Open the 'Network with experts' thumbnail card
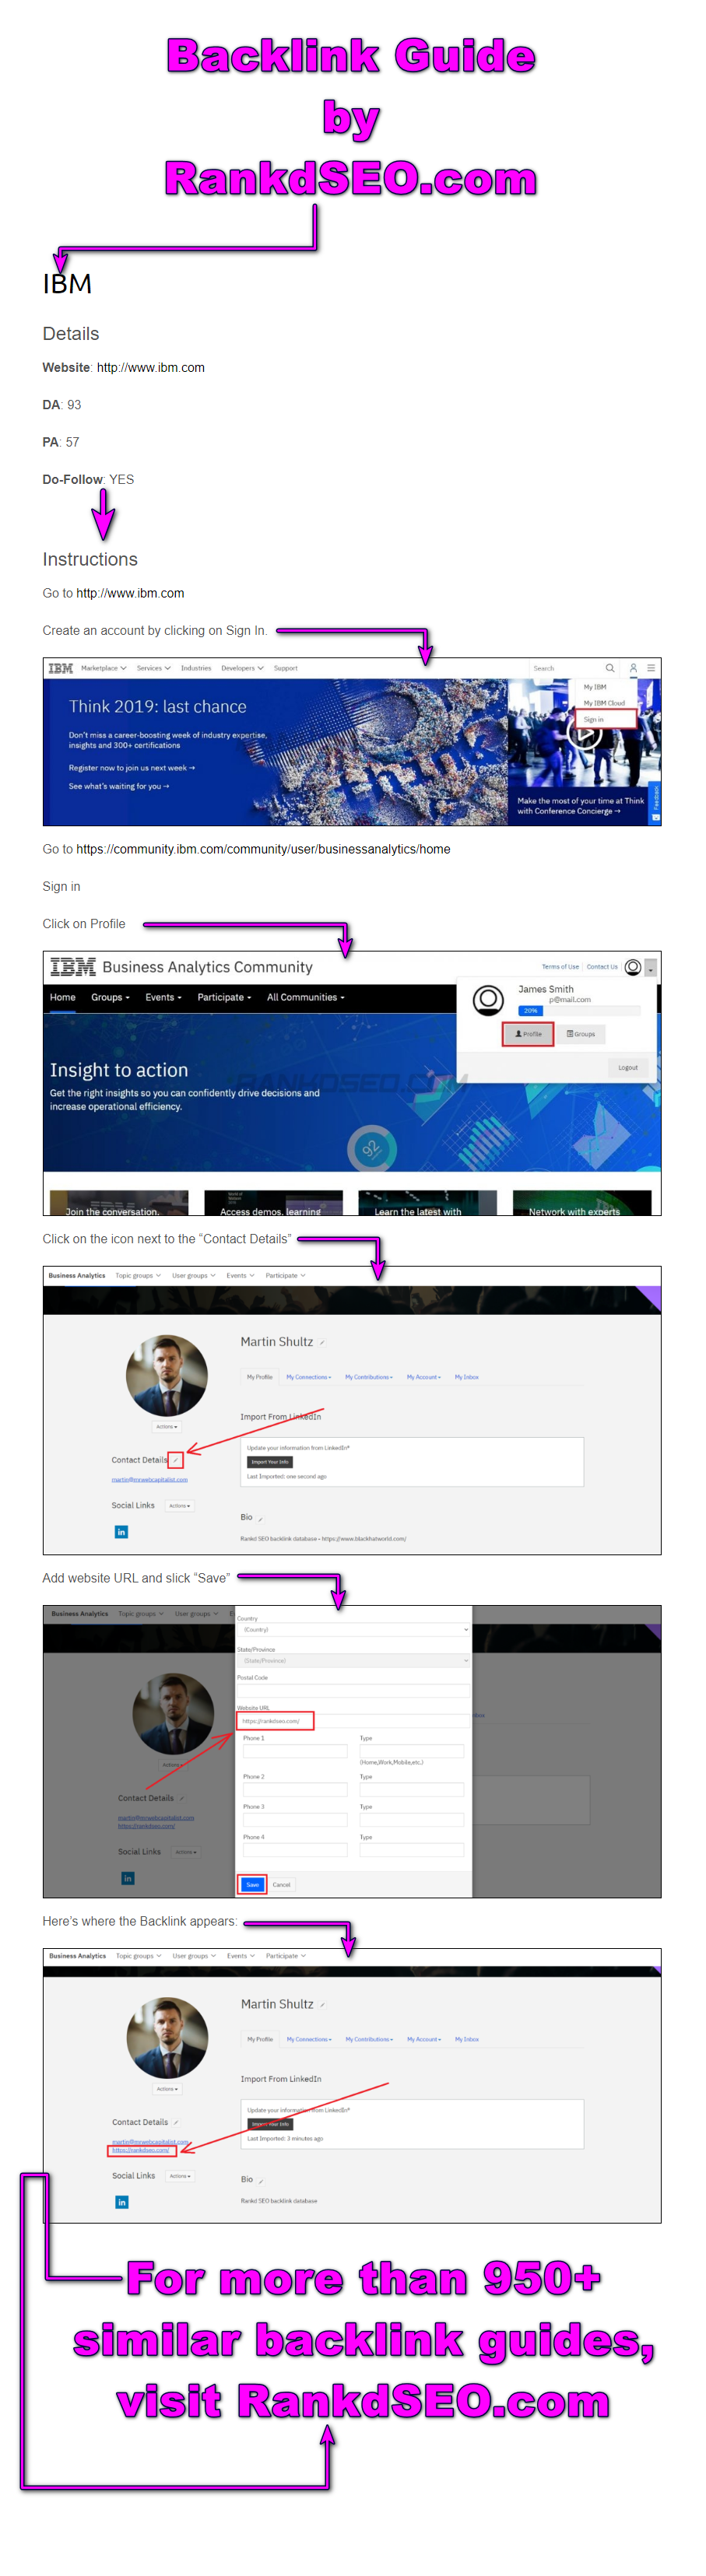This screenshot has height=2576, width=706. tap(582, 1203)
